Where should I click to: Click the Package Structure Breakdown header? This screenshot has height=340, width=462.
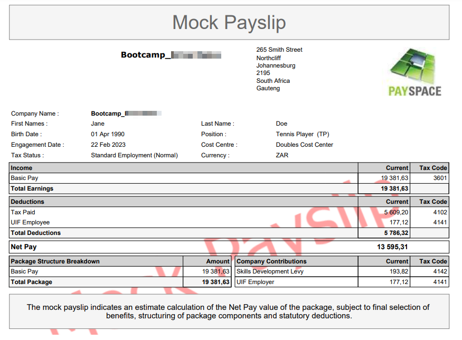pyautogui.click(x=55, y=261)
